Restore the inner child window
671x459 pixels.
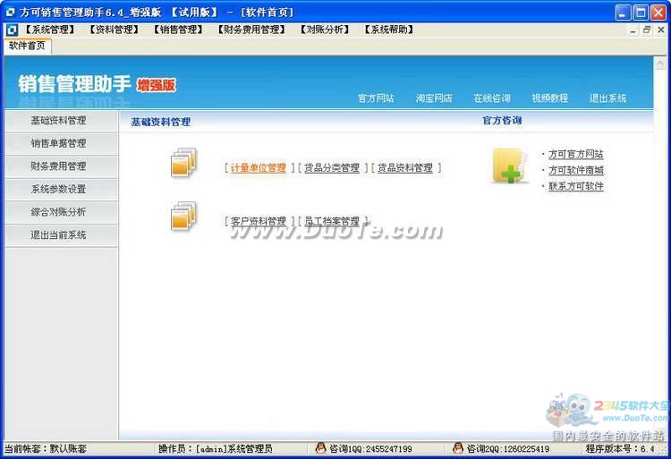tap(647, 30)
